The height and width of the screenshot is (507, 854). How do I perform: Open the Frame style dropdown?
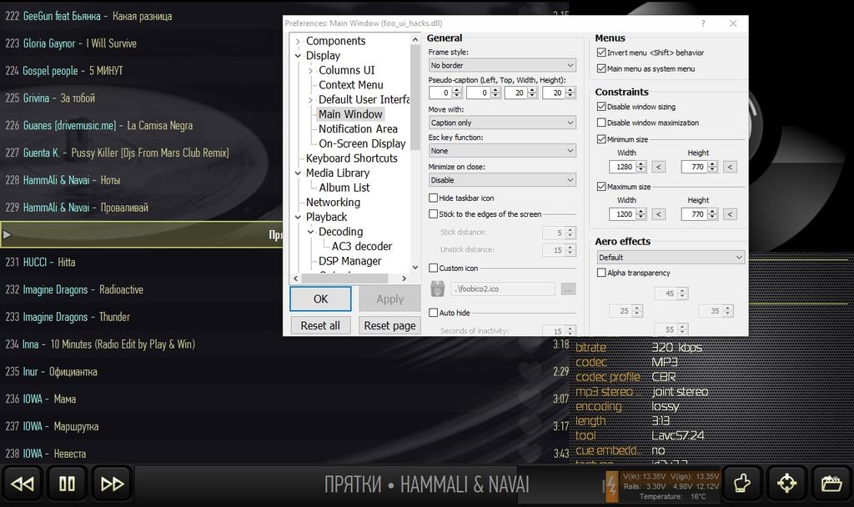point(502,65)
